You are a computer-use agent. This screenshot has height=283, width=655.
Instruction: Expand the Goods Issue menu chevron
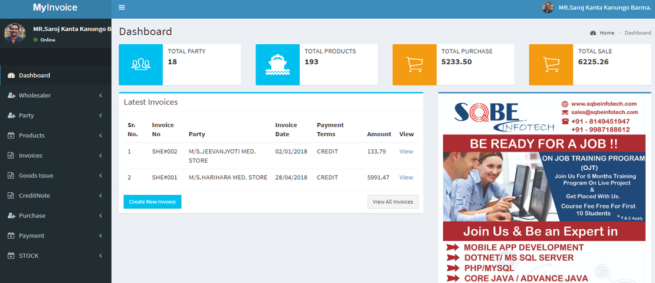click(101, 176)
